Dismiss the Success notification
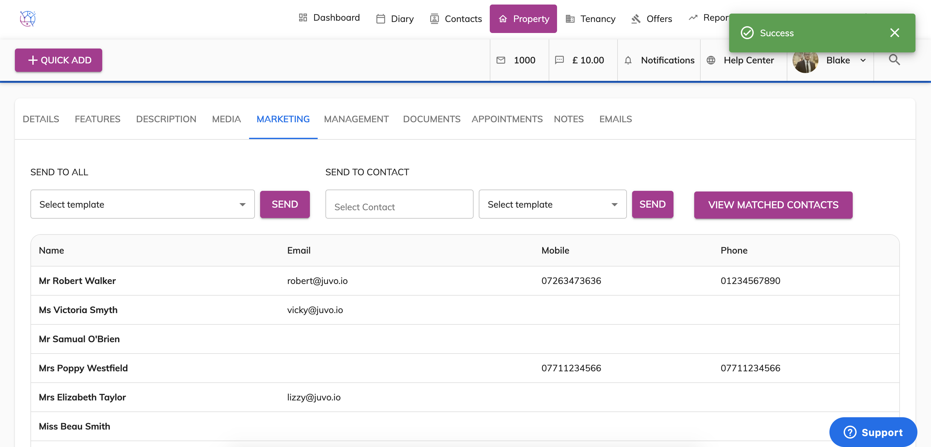This screenshot has height=447, width=931. [x=894, y=33]
